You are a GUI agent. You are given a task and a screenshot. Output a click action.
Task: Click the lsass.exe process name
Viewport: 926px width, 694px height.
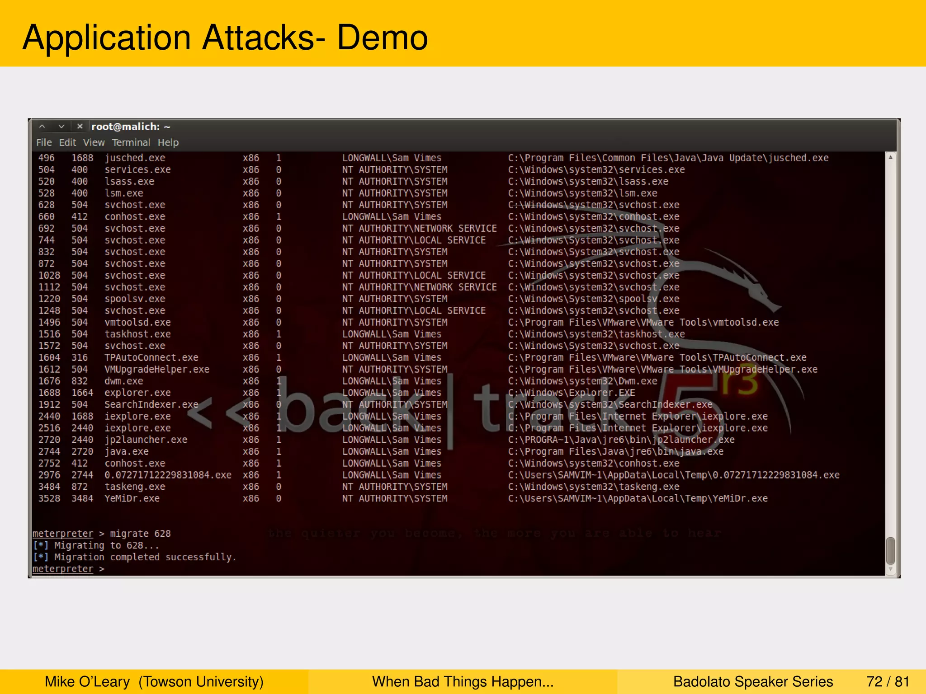coord(129,182)
